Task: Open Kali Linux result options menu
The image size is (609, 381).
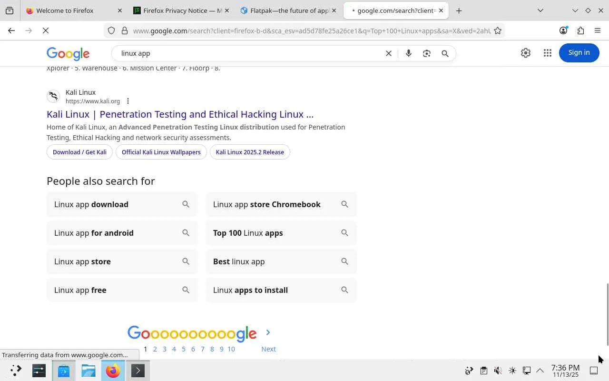Action: point(128,101)
